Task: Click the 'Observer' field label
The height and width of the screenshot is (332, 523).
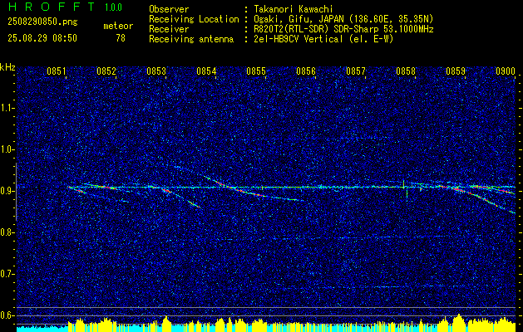Action: 169,9
